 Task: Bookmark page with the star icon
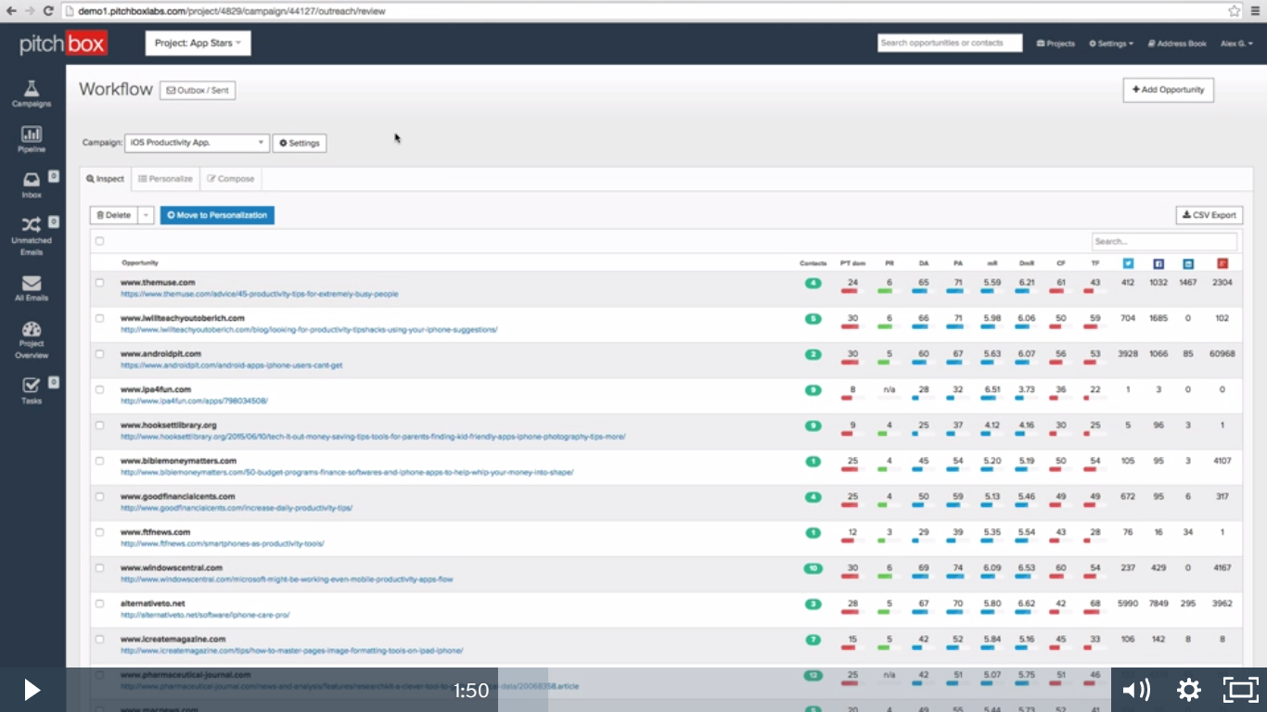1234,11
